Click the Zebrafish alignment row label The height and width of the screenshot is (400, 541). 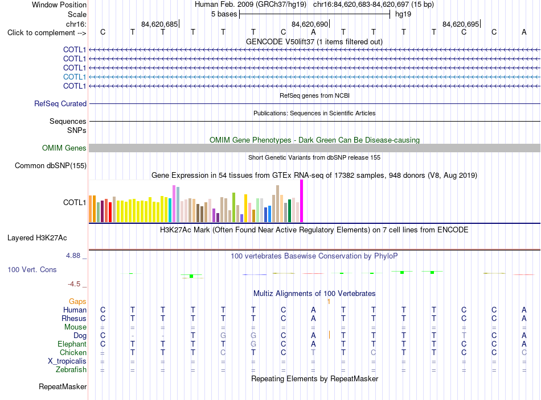[x=71, y=370]
